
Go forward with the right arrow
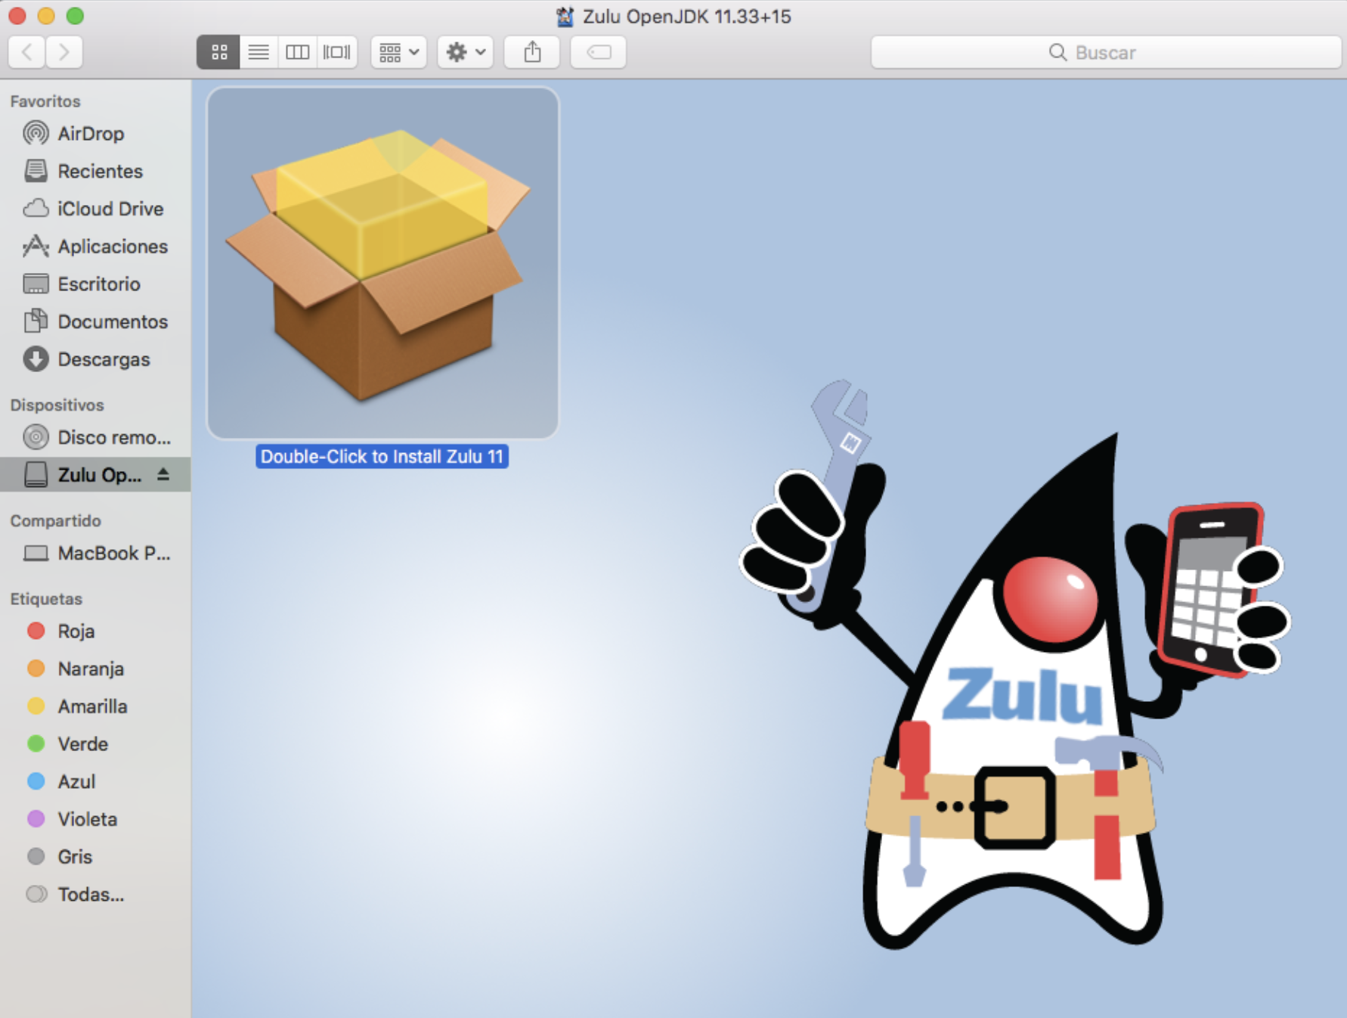coord(64,52)
